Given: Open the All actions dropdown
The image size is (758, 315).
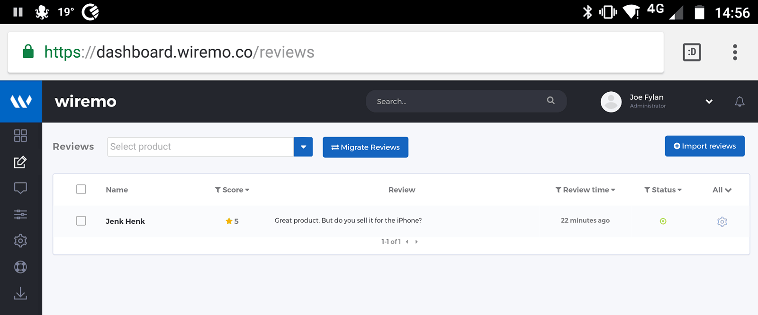Looking at the screenshot, I should [722, 190].
